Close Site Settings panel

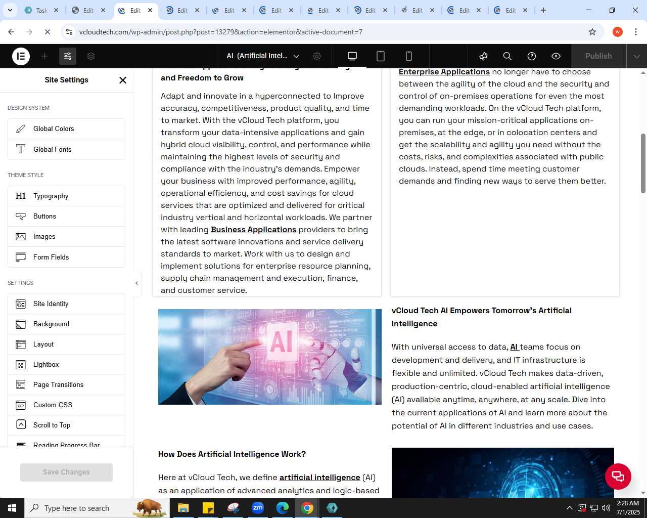pyautogui.click(x=123, y=80)
